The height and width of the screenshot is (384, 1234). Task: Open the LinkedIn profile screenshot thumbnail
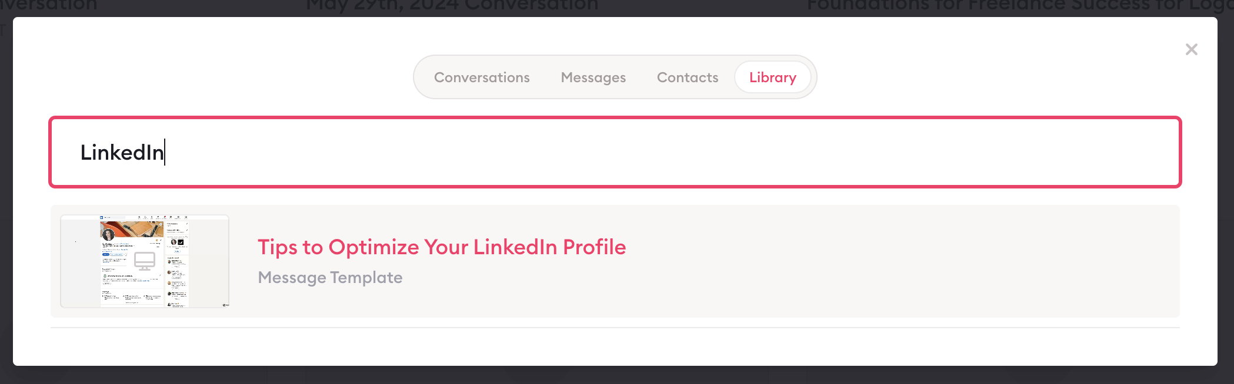pyautogui.click(x=145, y=261)
